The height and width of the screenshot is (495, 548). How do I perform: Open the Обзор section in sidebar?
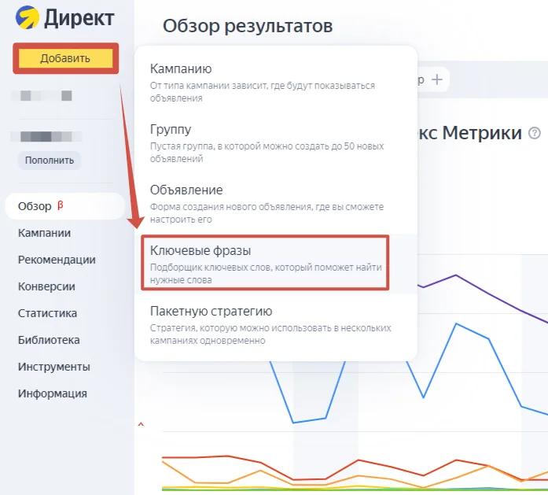(65, 206)
